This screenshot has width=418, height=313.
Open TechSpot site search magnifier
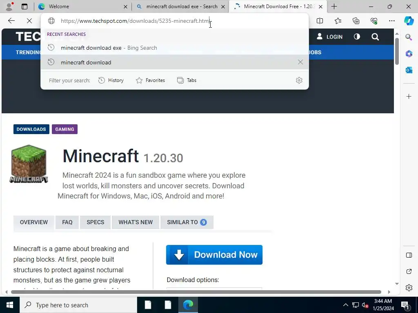375,37
